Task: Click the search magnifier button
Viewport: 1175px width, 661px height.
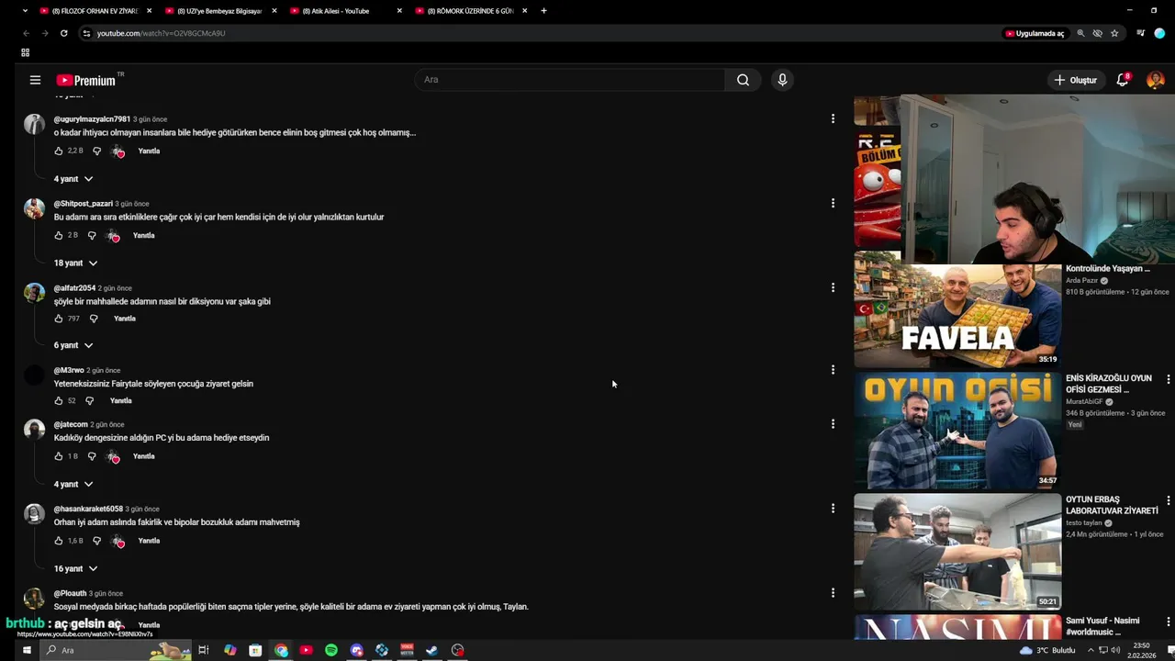Action: tap(743, 80)
